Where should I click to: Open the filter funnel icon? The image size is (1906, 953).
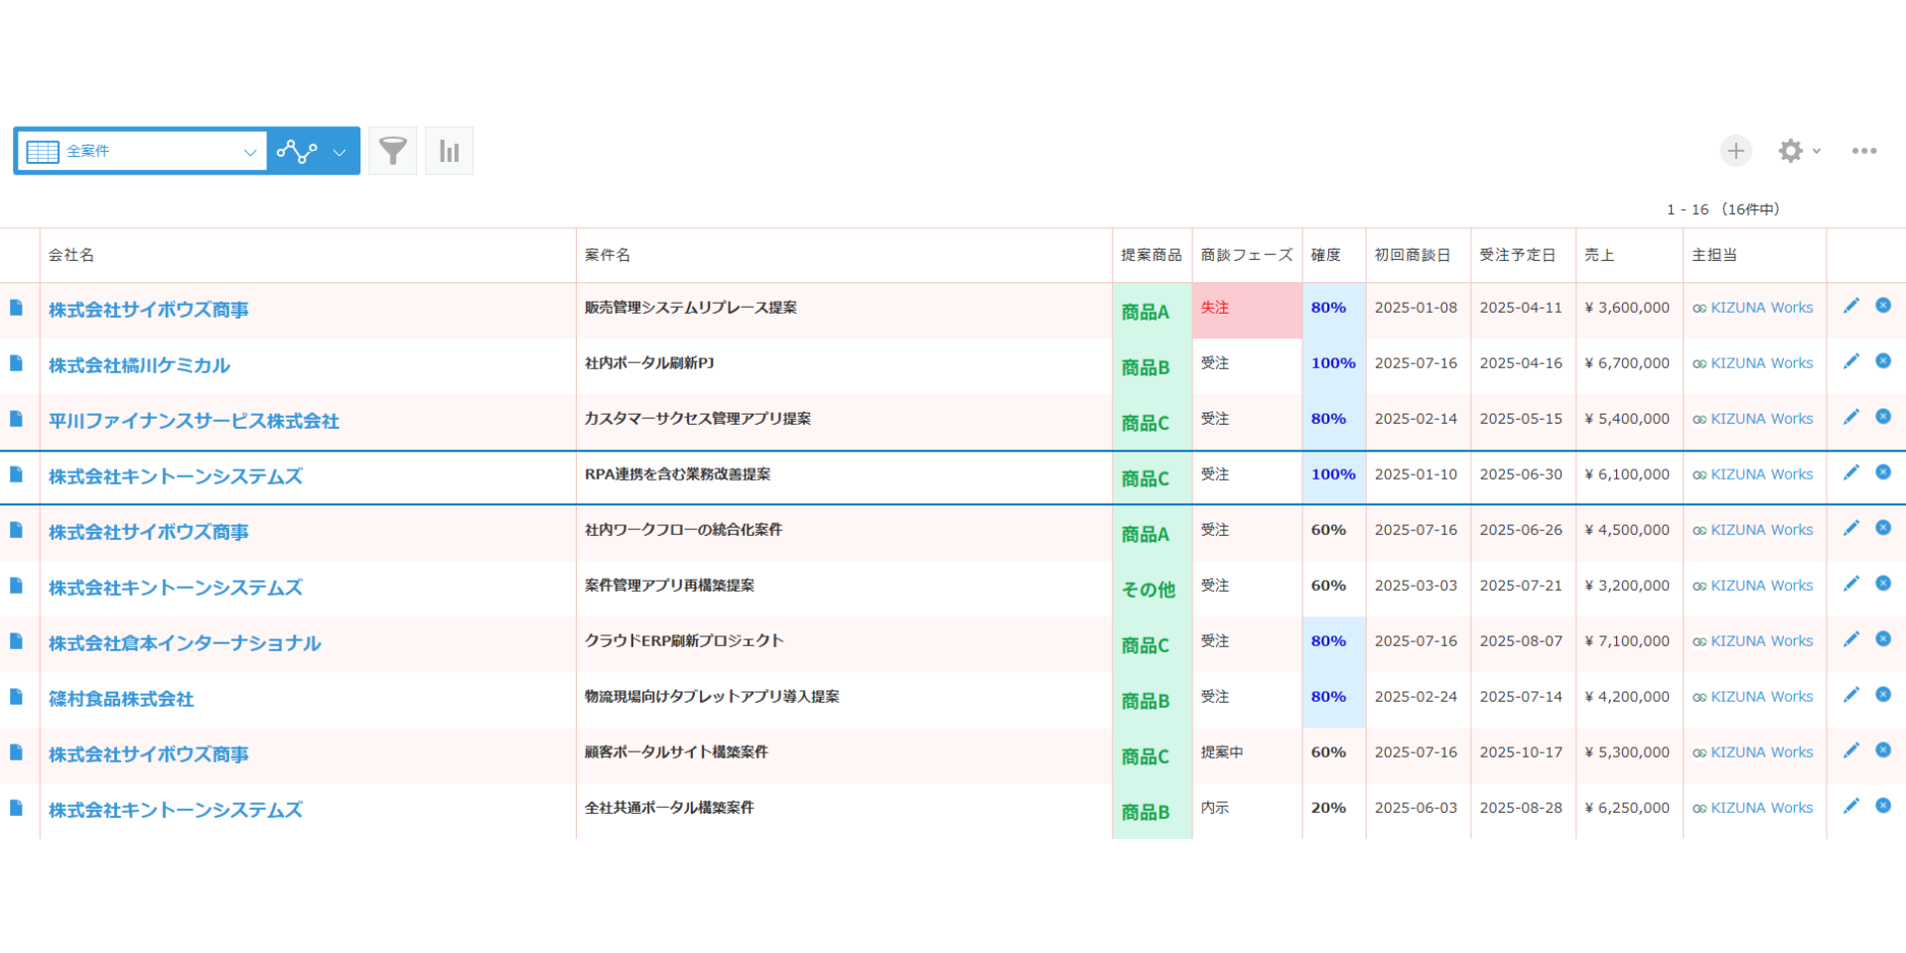[392, 150]
